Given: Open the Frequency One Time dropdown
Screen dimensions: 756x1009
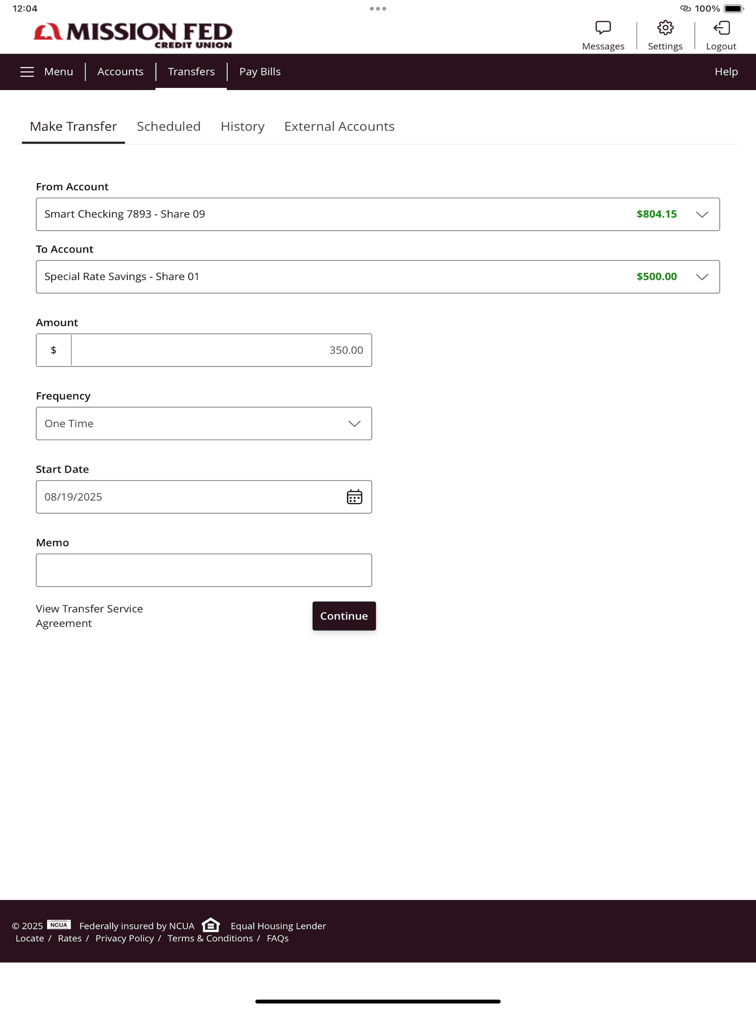Looking at the screenshot, I should pyautogui.click(x=204, y=423).
